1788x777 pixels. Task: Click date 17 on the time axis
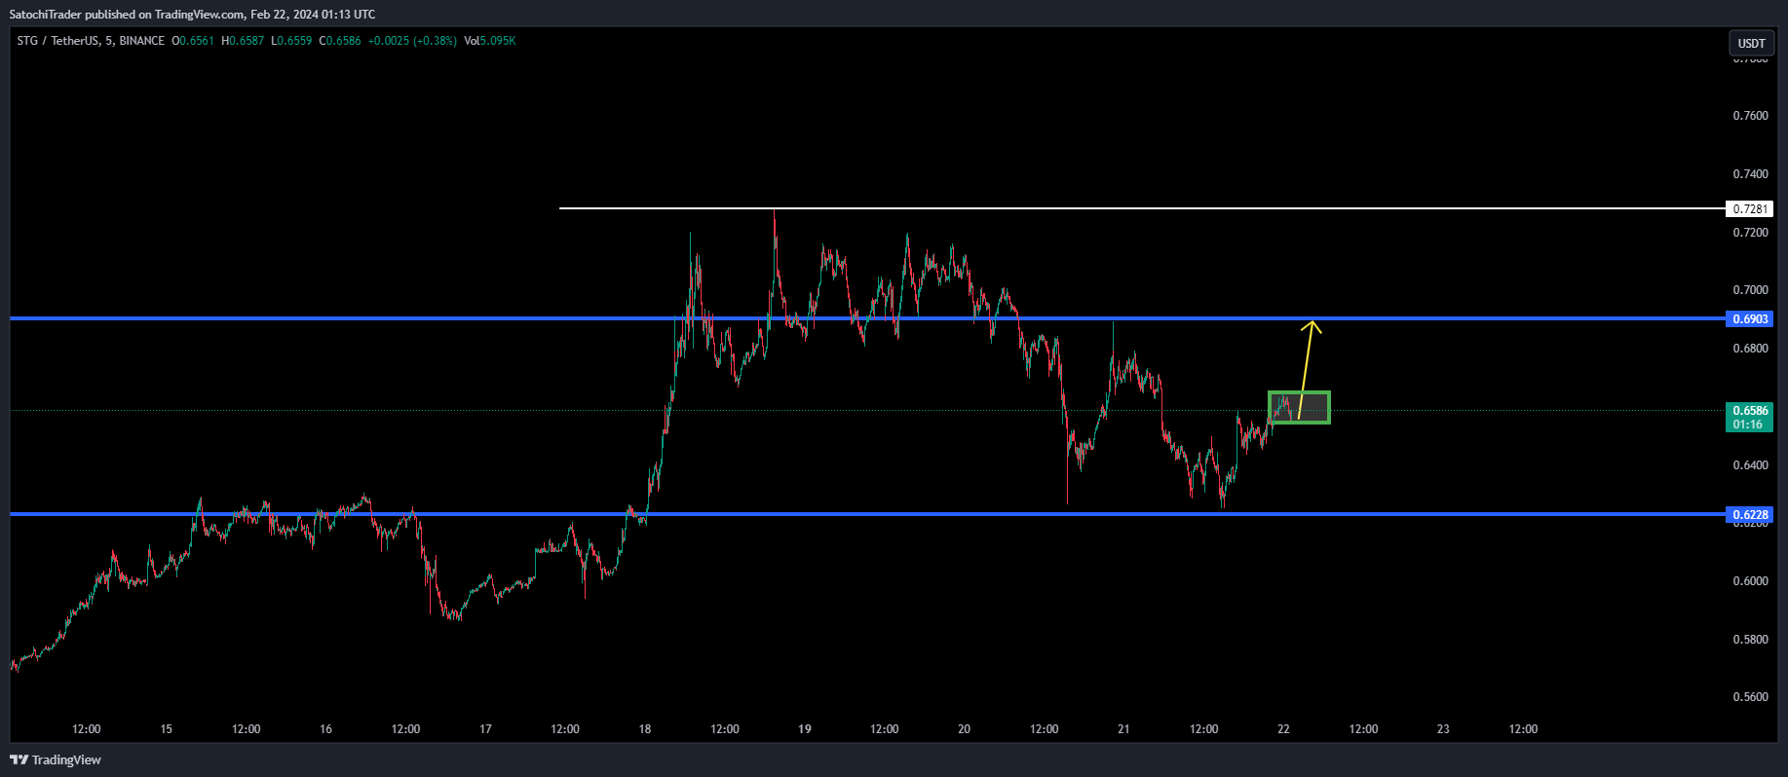tap(485, 729)
